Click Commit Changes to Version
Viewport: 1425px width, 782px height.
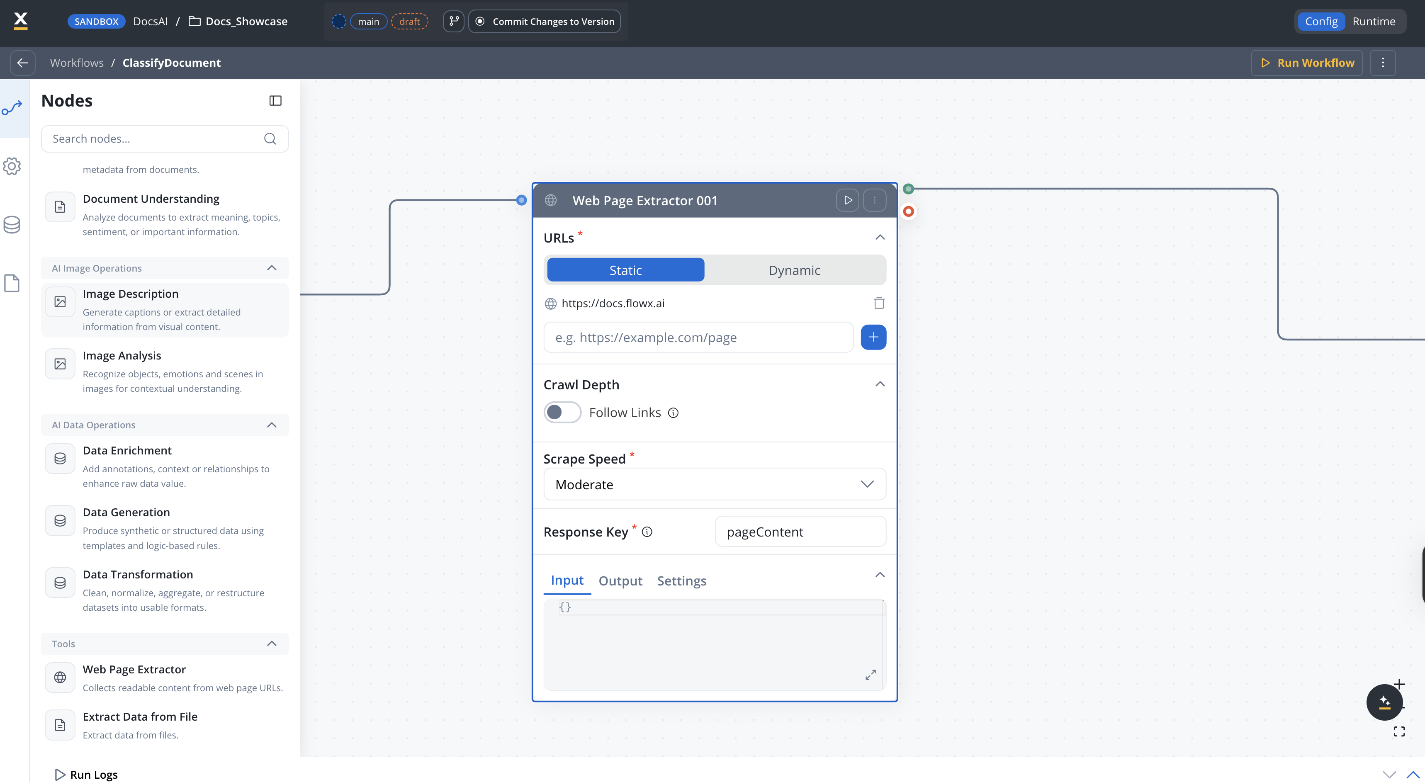(545, 22)
